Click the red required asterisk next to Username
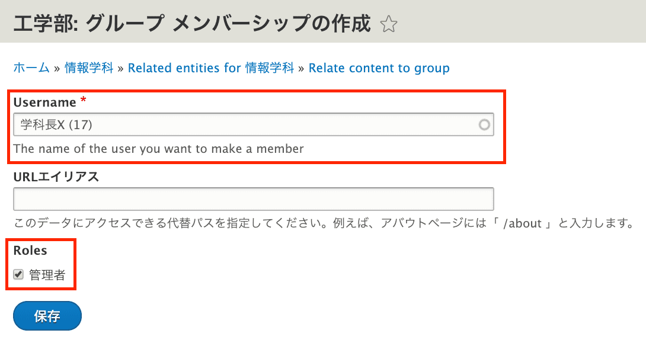The height and width of the screenshot is (346, 646). click(83, 100)
